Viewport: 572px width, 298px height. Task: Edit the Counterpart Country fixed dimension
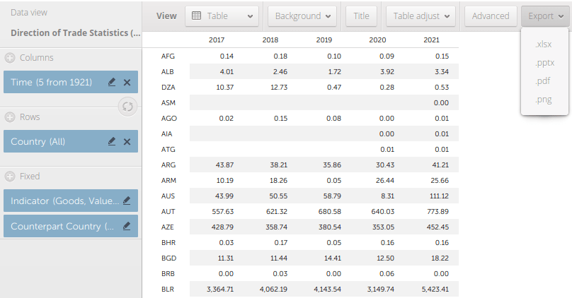tap(127, 226)
